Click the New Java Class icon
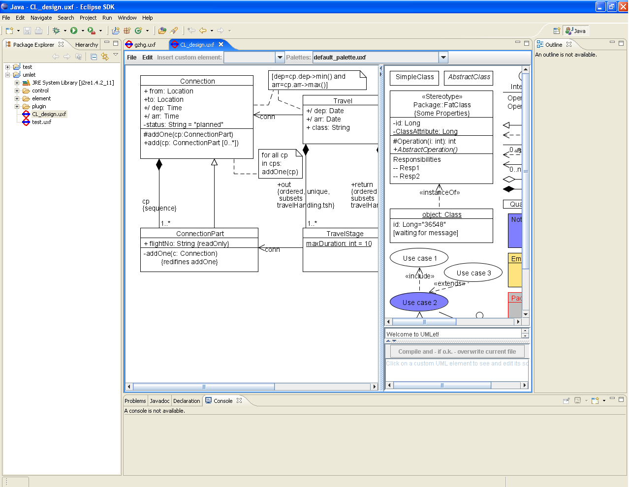629x487 pixels. [x=138, y=30]
